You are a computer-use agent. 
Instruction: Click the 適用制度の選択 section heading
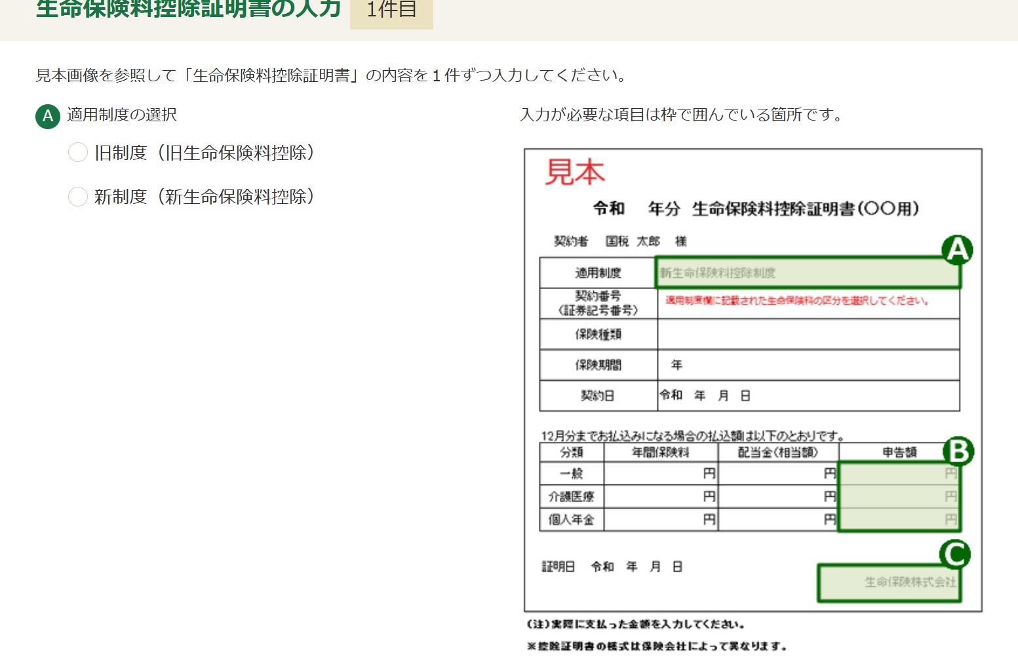point(122,115)
